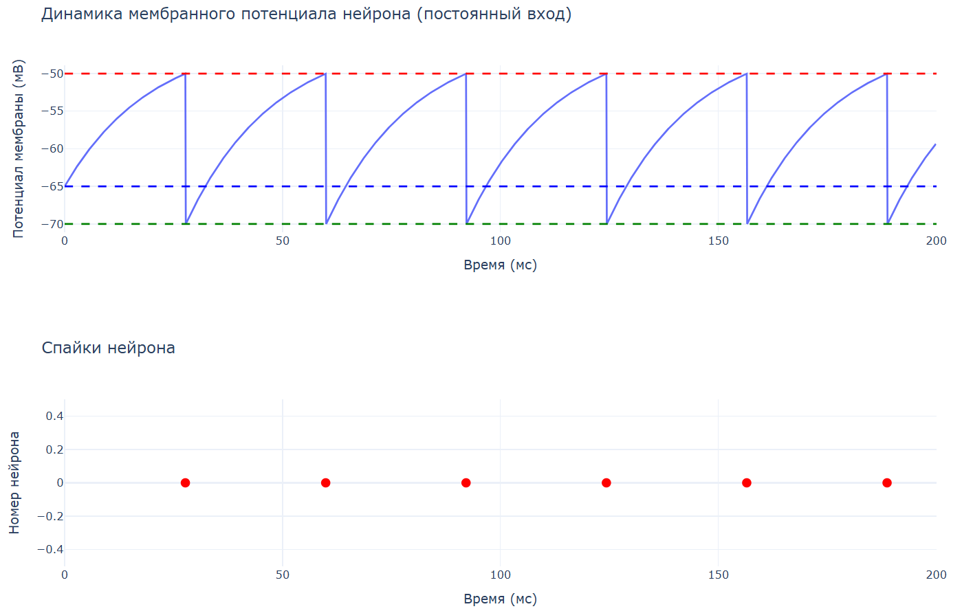Viewport: 962px width, 611px height.
Task: Click the second red spike marker near 60 ms
Action: 325,482
